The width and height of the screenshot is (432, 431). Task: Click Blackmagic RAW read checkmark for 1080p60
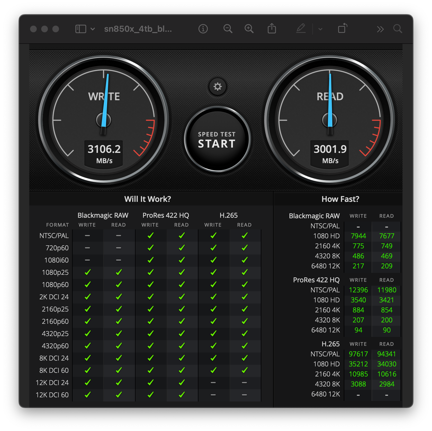pyautogui.click(x=119, y=285)
